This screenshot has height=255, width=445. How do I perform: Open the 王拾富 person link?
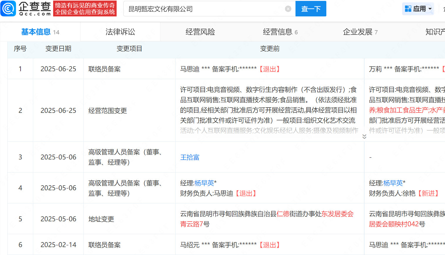point(190,157)
